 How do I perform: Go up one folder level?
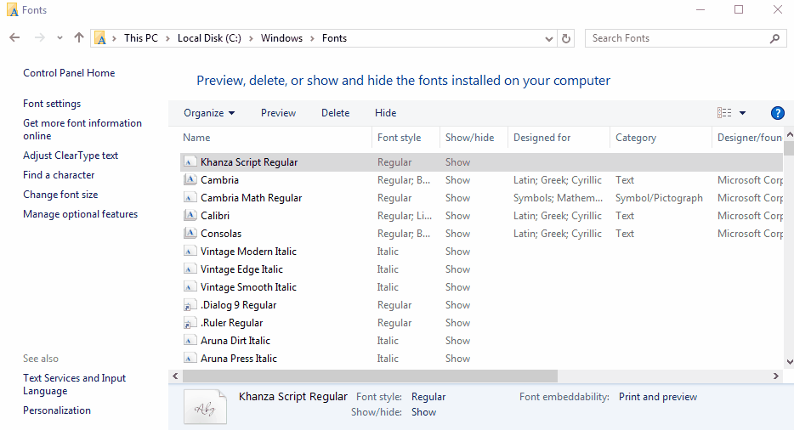pyautogui.click(x=78, y=37)
